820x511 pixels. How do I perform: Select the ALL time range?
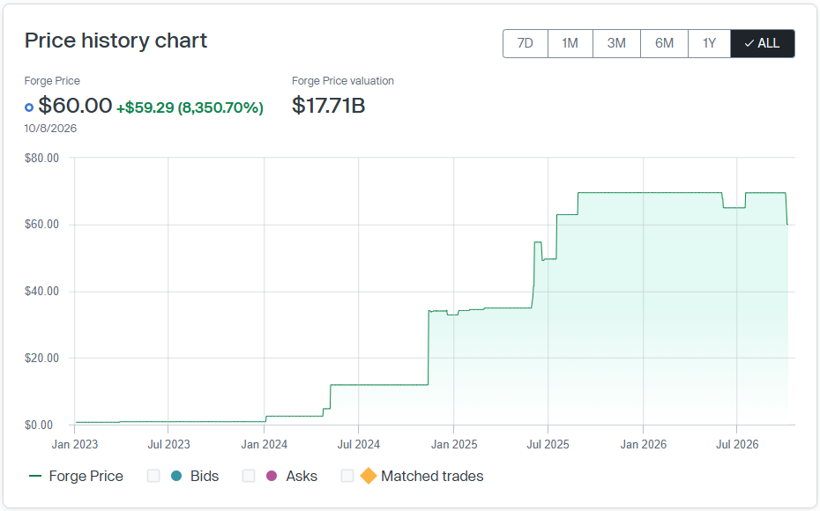[763, 43]
